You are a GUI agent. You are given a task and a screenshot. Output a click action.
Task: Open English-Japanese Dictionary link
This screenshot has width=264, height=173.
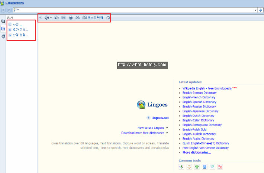(x=200, y=111)
